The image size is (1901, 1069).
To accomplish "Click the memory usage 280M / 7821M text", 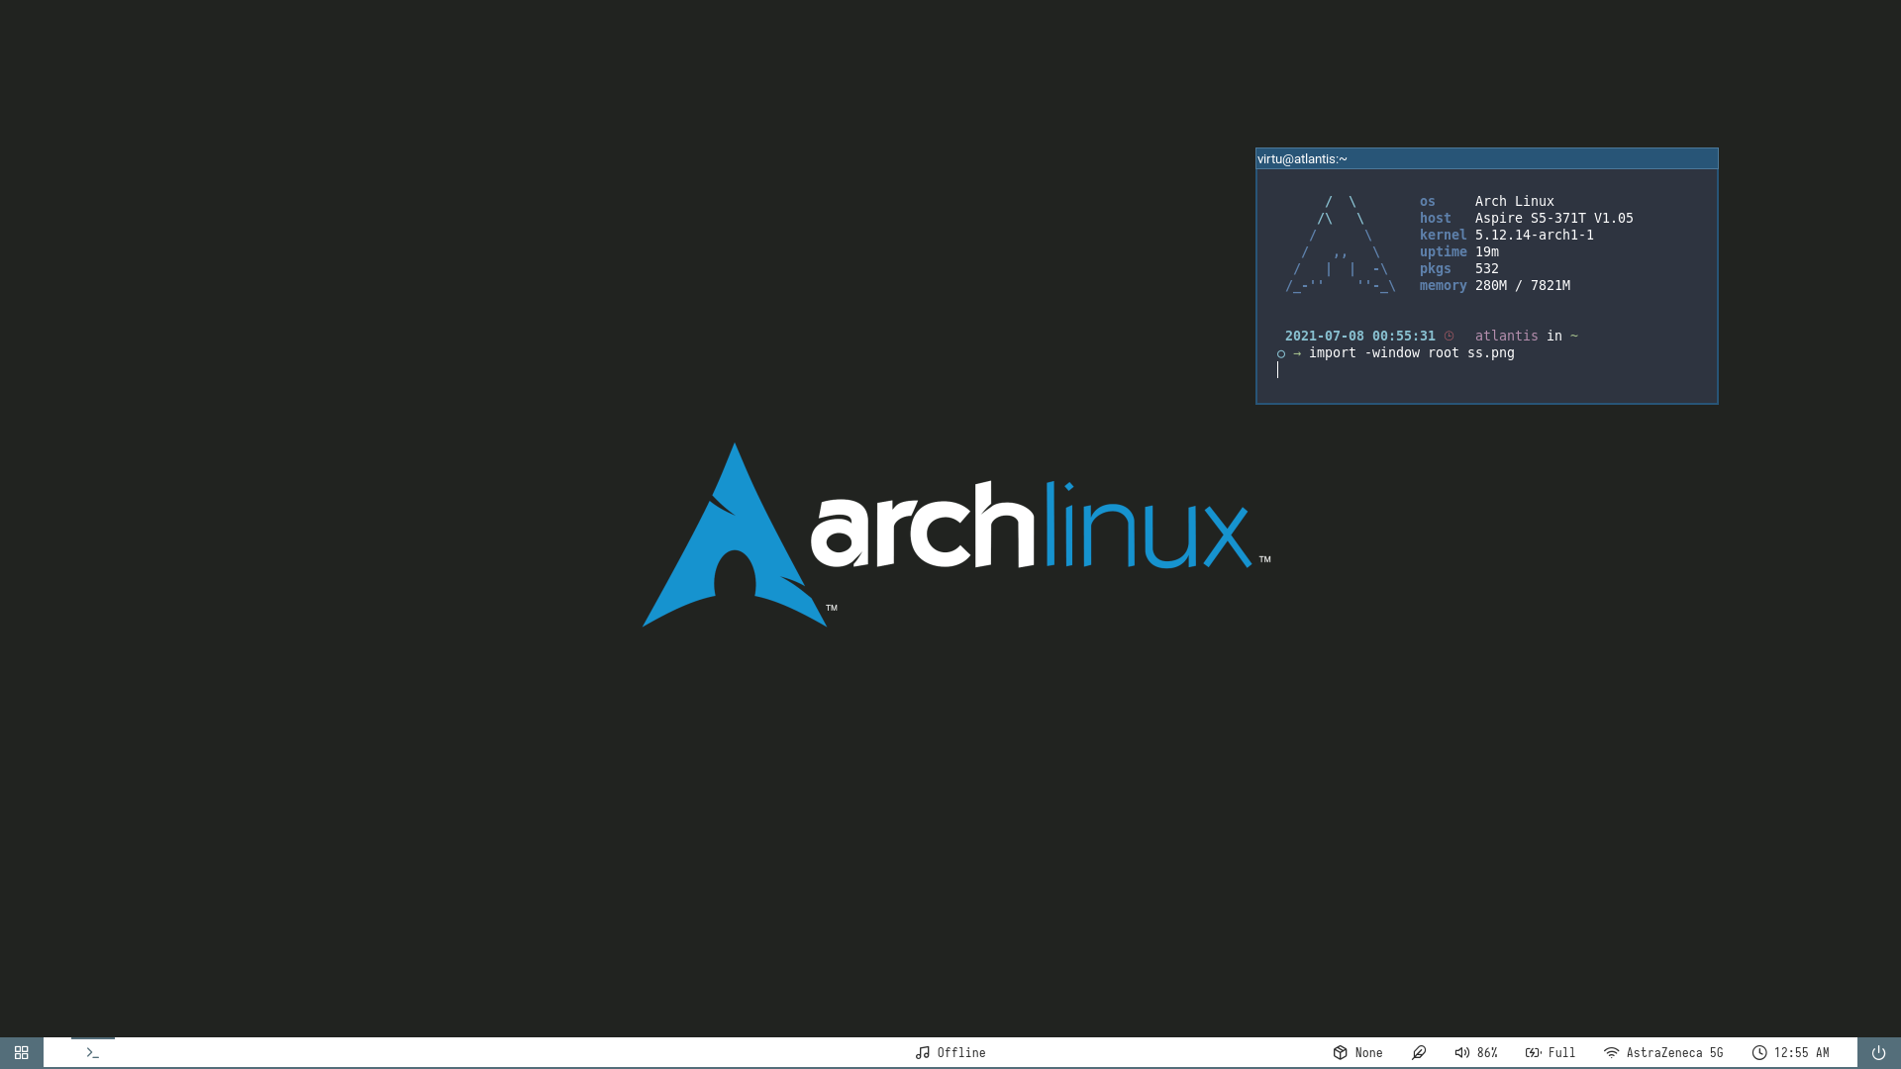I will coord(1522,285).
